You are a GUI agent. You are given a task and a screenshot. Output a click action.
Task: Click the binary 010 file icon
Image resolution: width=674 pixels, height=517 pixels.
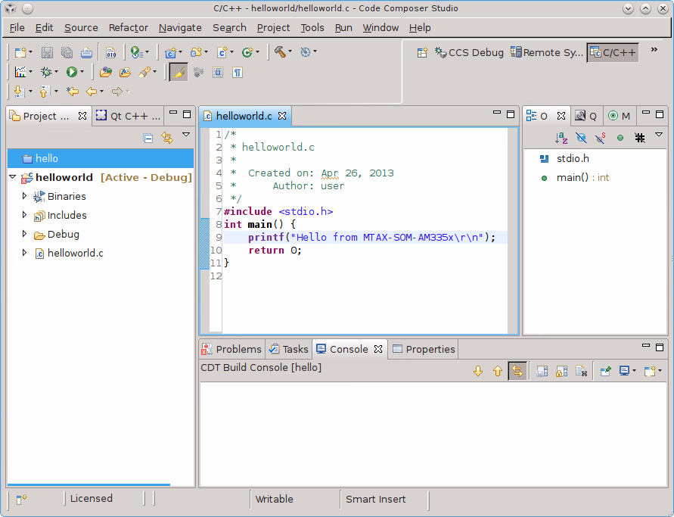tap(111, 52)
